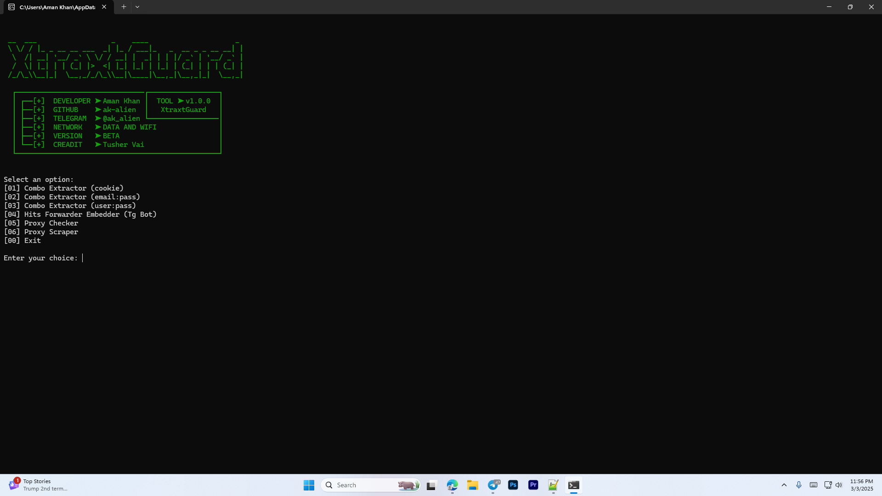Close the current terminal tab
The image size is (882, 496).
point(104,7)
